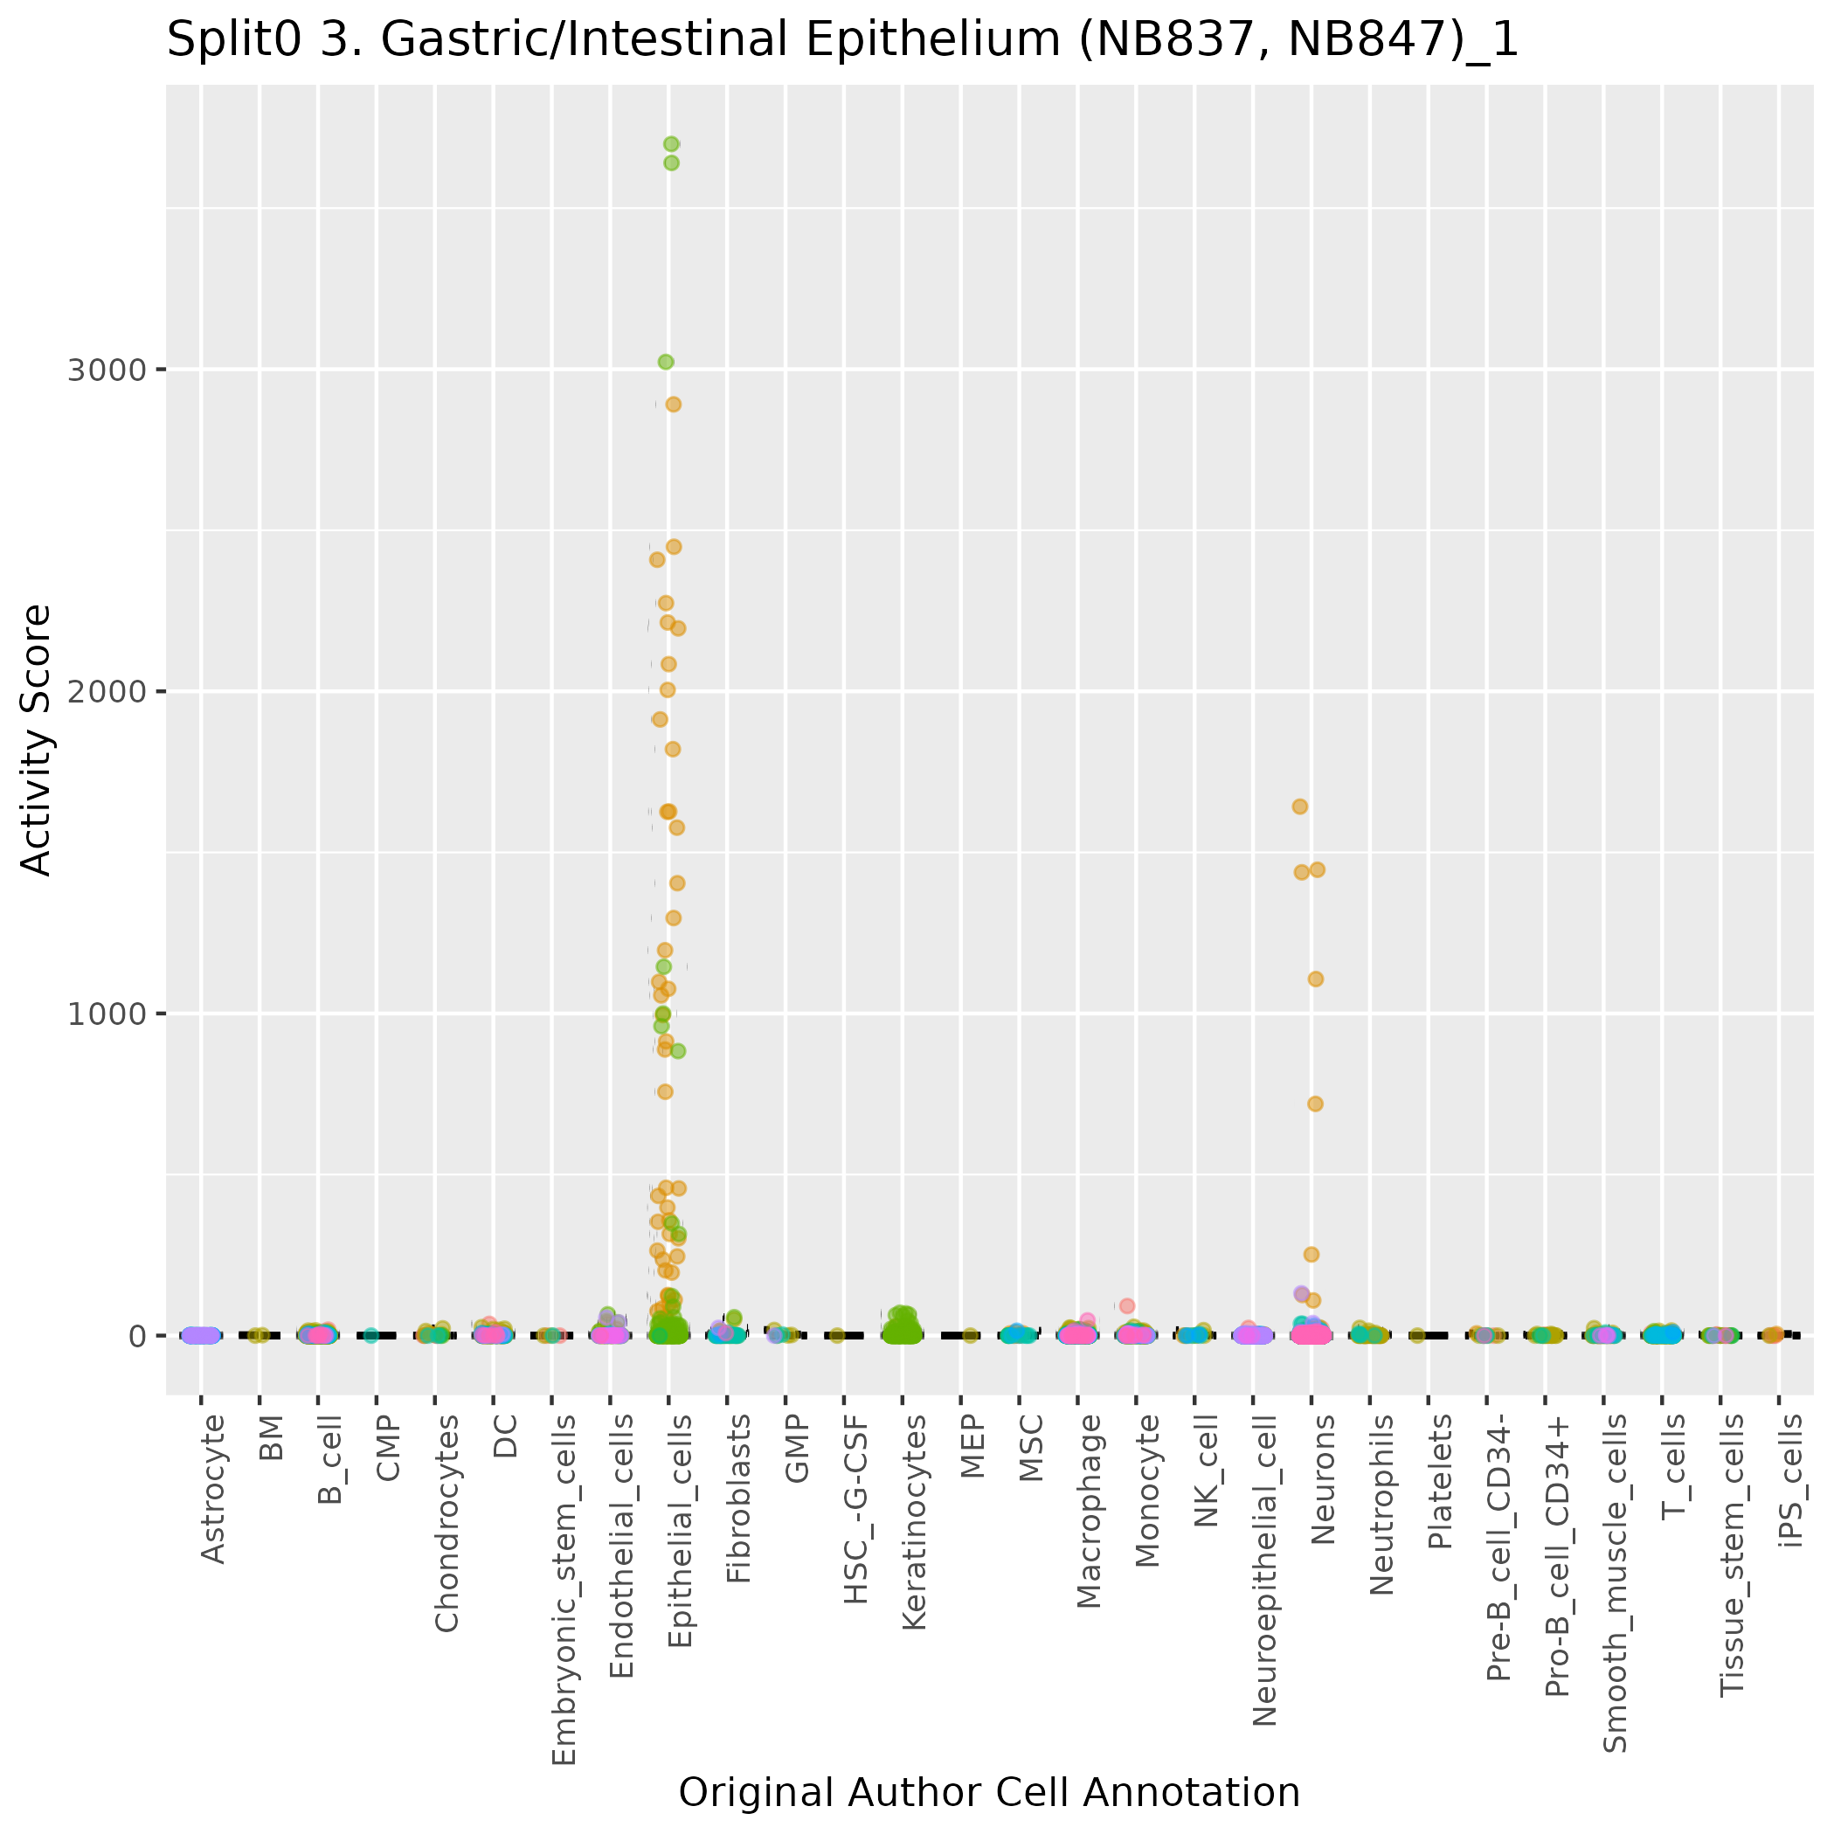Click the iPS_cells x-axis label
Image resolution: width=1834 pixels, height=1834 pixels.
[x=1792, y=1480]
